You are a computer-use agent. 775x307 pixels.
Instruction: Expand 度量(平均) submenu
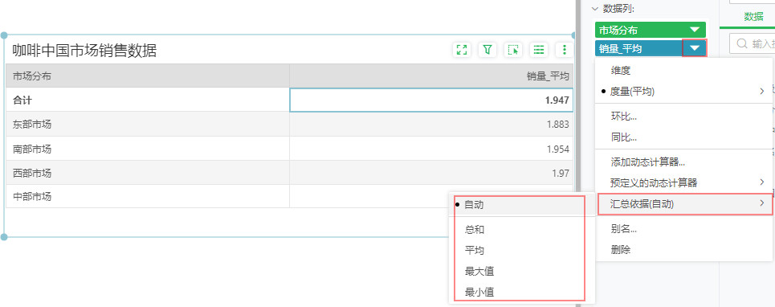(x=684, y=92)
